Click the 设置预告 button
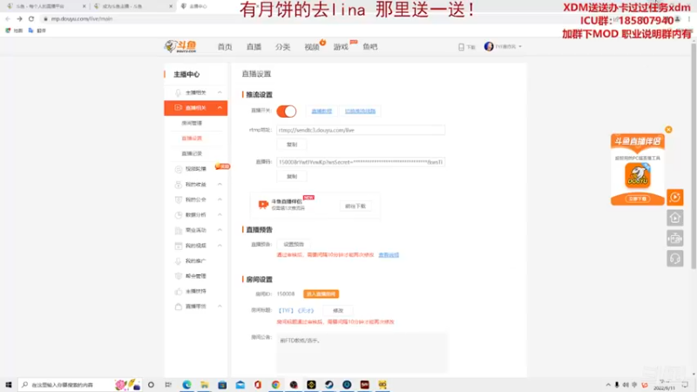 (x=294, y=244)
